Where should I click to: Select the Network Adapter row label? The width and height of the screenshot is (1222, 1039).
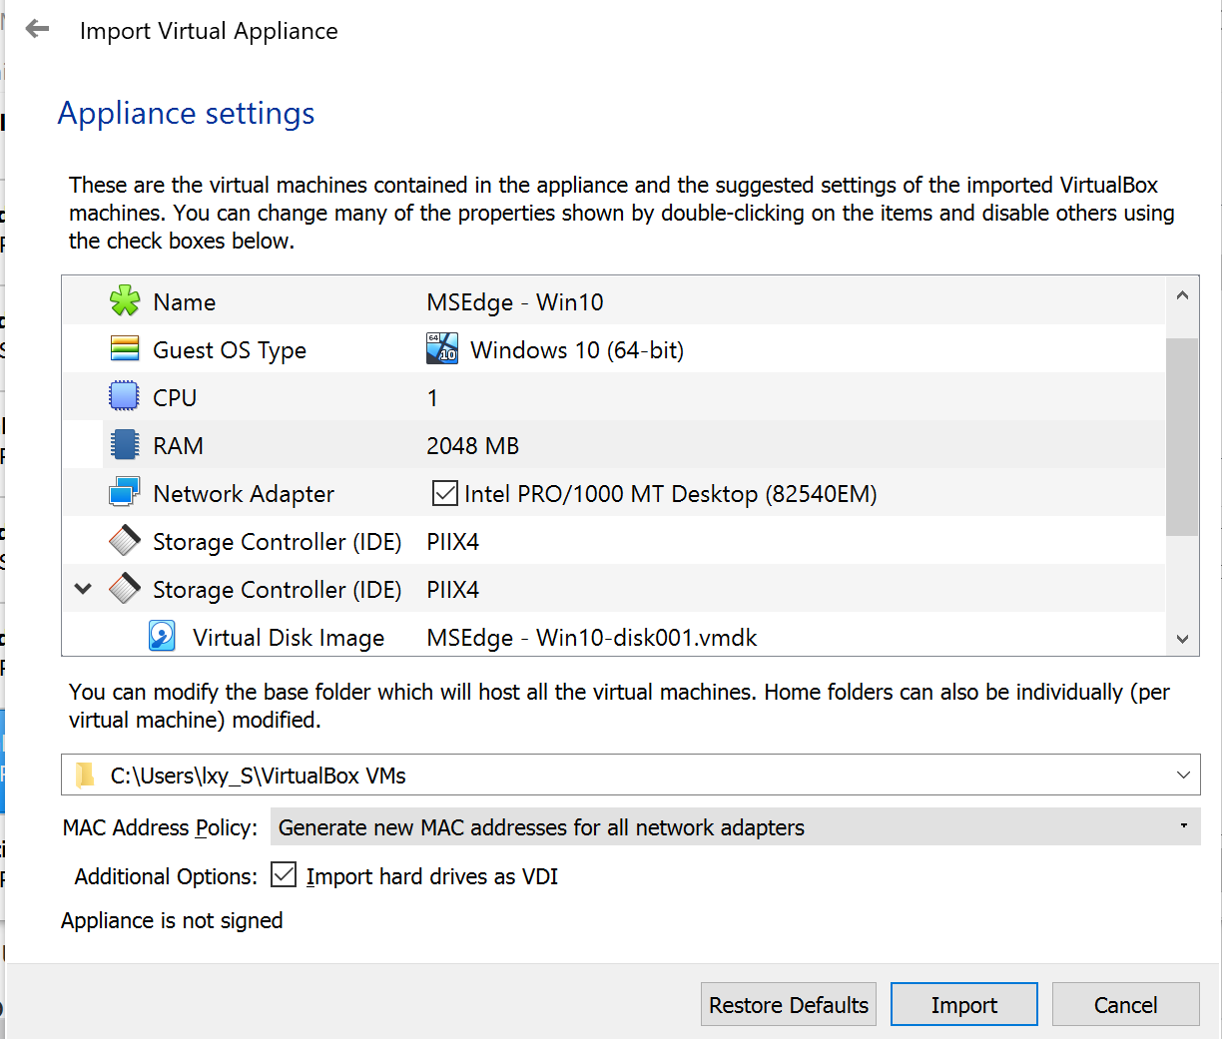pyautogui.click(x=244, y=494)
